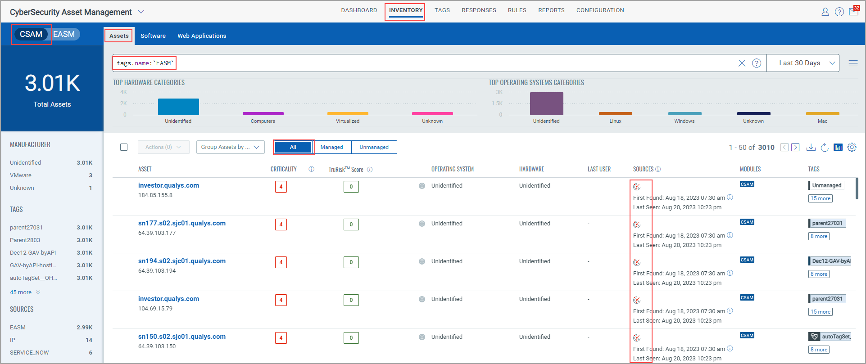Image resolution: width=866 pixels, height=364 pixels.
Task: Click the TruRisk Score column info icon
Action: click(x=370, y=170)
